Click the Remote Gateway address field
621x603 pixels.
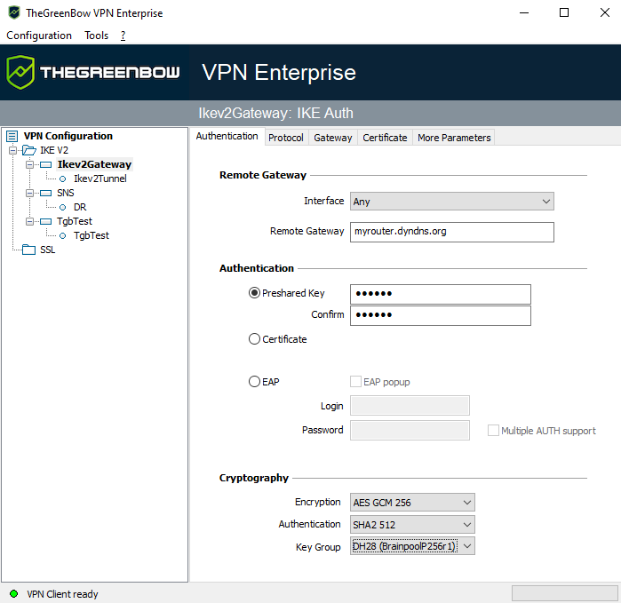click(451, 232)
